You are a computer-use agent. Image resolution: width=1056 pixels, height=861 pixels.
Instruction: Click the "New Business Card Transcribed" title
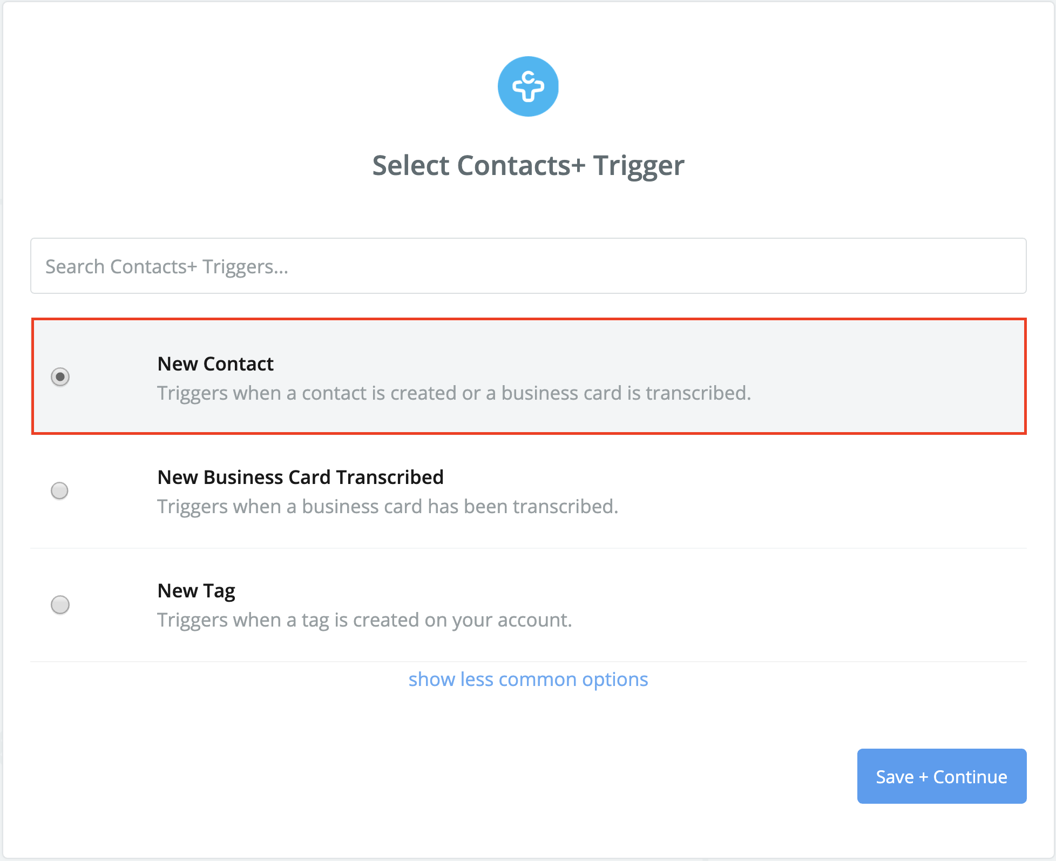click(x=300, y=477)
